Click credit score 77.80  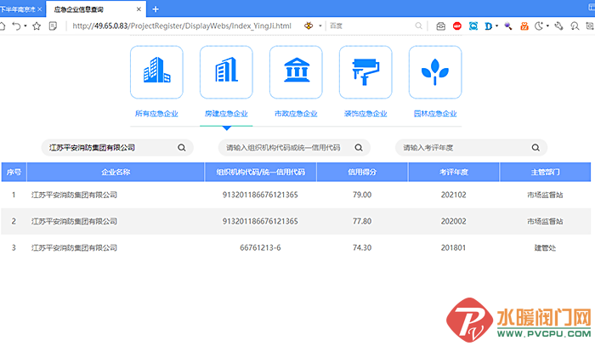click(362, 221)
